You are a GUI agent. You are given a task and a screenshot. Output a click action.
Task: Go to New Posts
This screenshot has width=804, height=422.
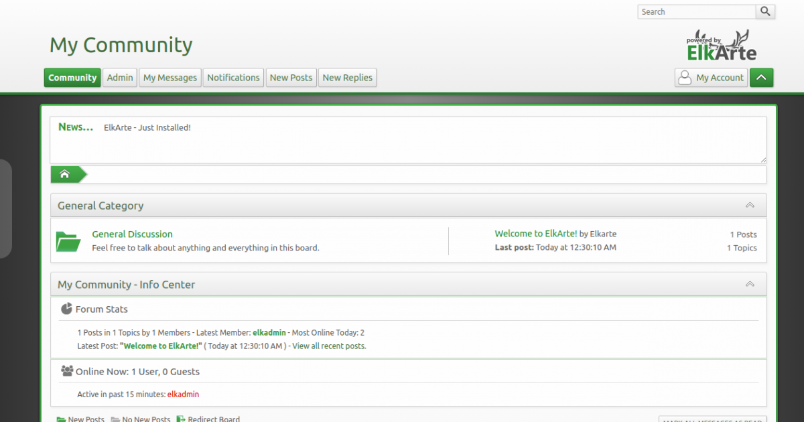[291, 78]
